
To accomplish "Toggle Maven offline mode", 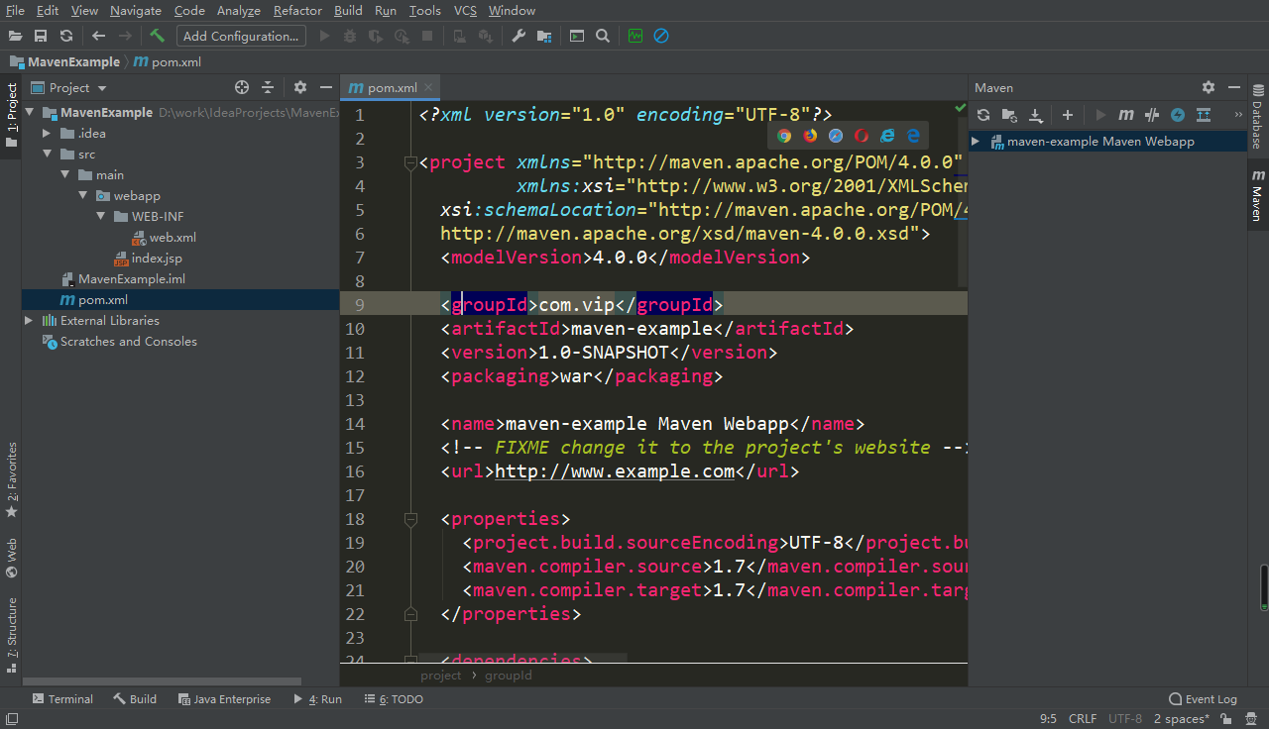I will (1152, 115).
